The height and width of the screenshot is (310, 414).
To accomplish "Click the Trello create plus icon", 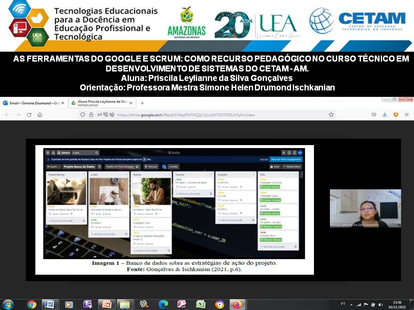I will (x=284, y=152).
